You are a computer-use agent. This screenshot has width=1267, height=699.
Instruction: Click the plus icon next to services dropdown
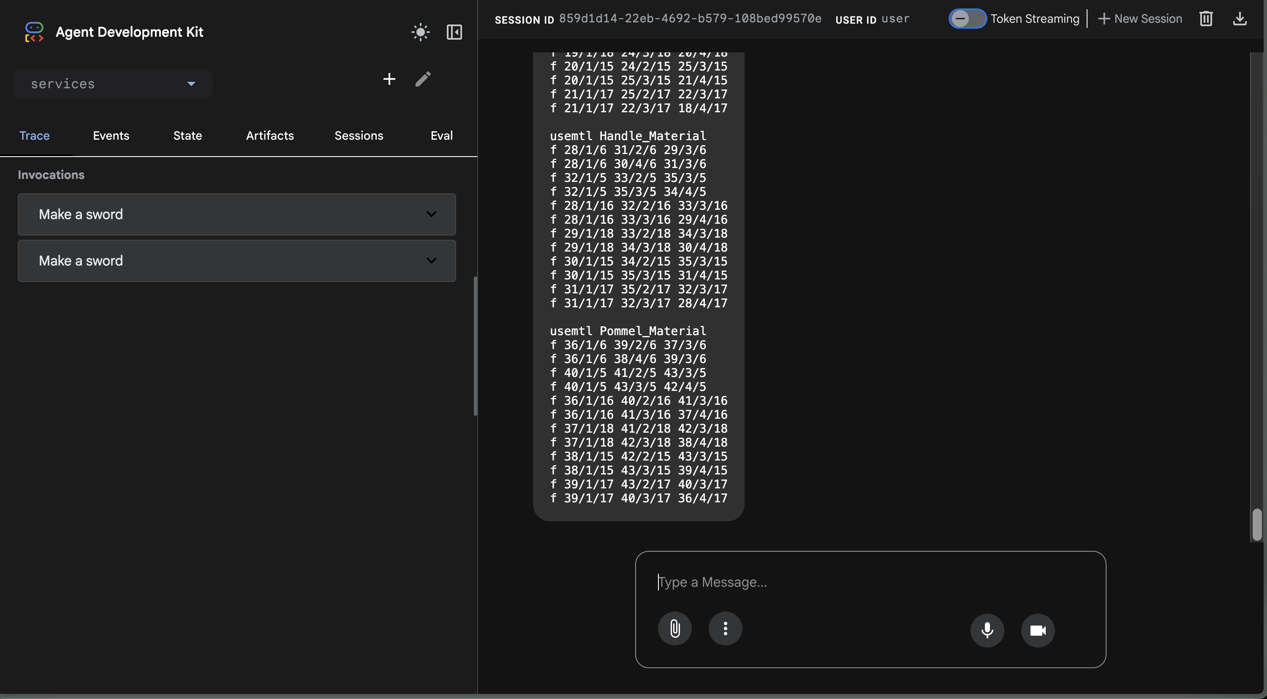(x=389, y=79)
